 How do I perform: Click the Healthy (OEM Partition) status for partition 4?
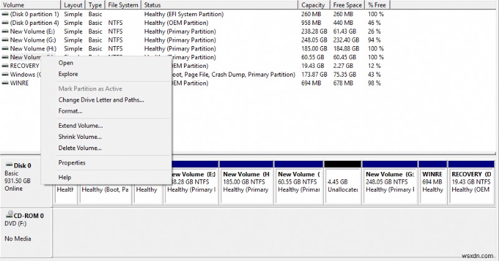pyautogui.click(x=177, y=23)
